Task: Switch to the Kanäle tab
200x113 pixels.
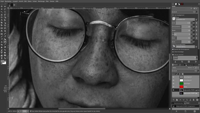Action: pos(182,65)
